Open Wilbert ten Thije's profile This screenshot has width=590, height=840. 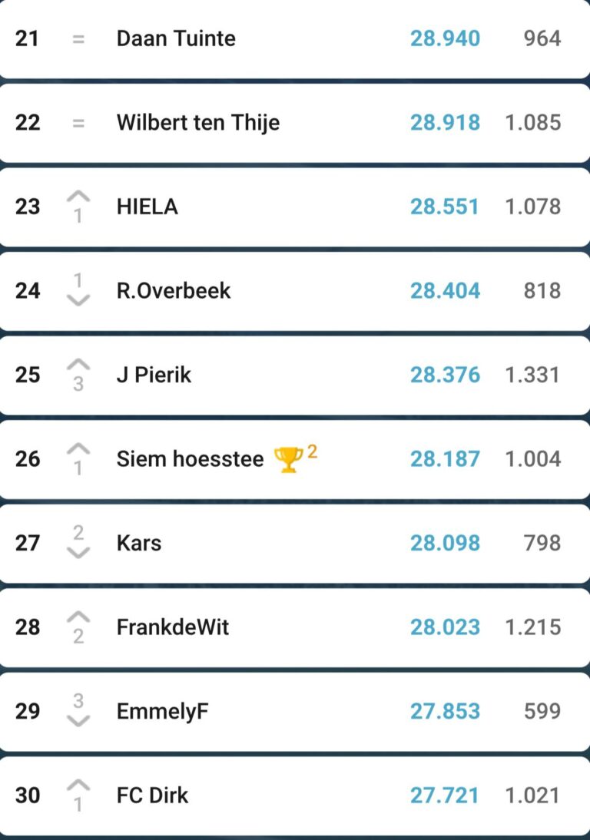197,123
